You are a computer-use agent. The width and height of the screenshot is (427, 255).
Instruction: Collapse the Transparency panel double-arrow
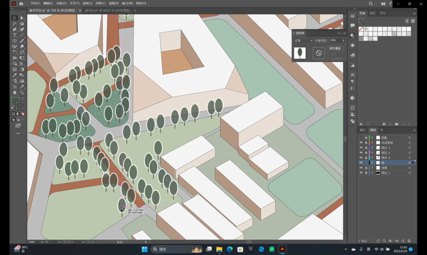point(339,33)
